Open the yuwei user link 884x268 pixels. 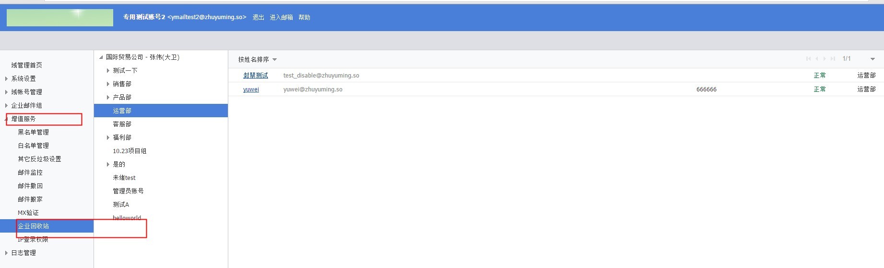251,89
